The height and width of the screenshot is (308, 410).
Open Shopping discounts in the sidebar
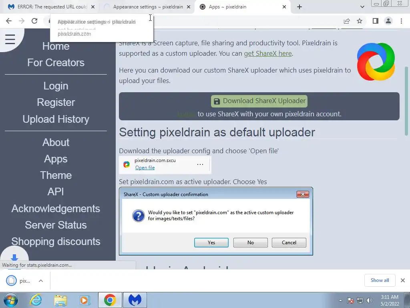click(x=56, y=242)
